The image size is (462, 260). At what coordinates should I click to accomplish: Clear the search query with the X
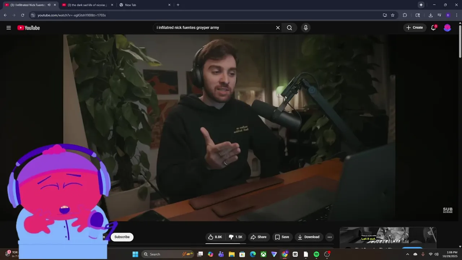[278, 27]
